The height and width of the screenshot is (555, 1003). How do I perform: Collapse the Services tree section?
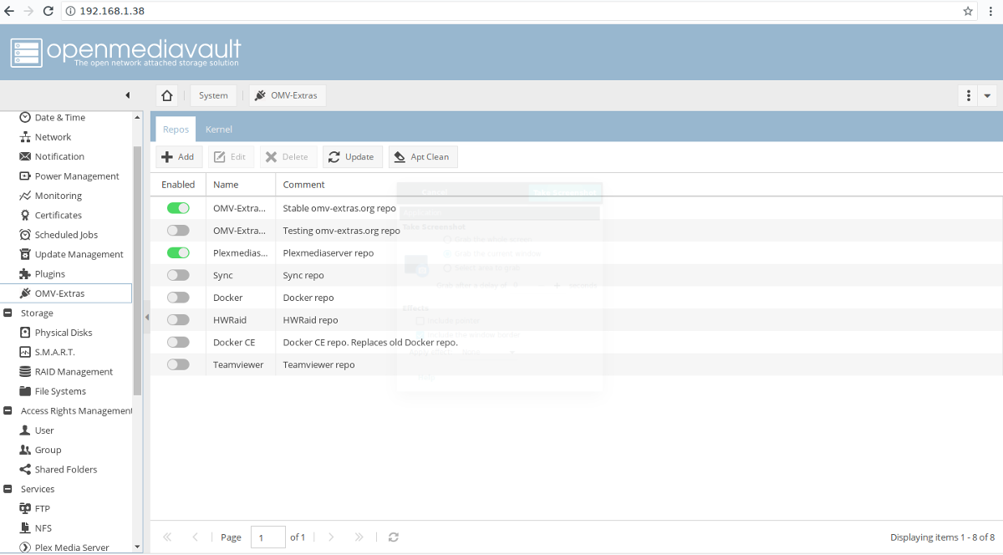[8, 489]
